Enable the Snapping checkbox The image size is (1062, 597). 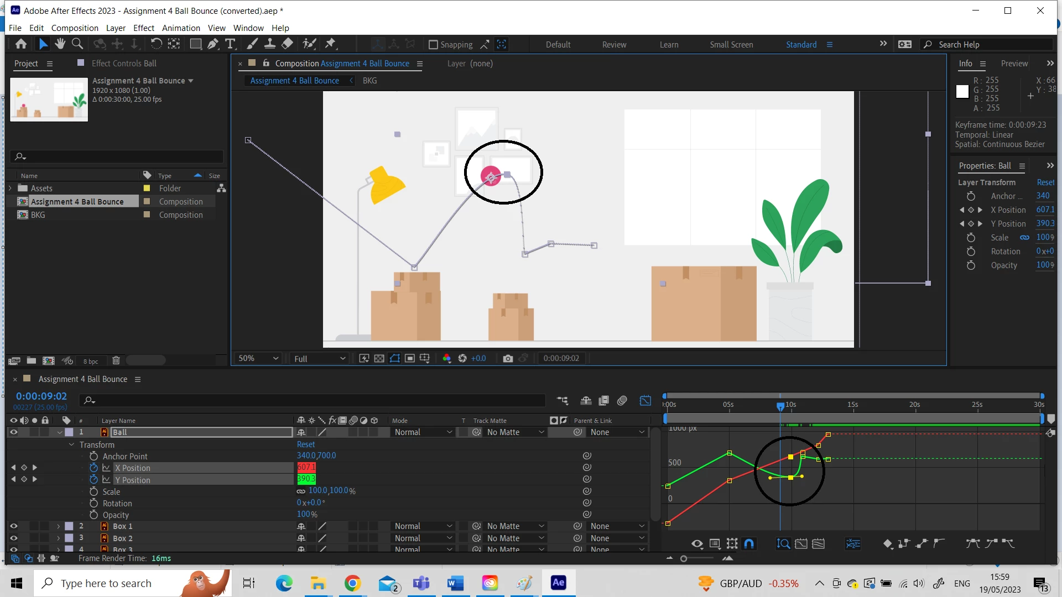(433, 44)
